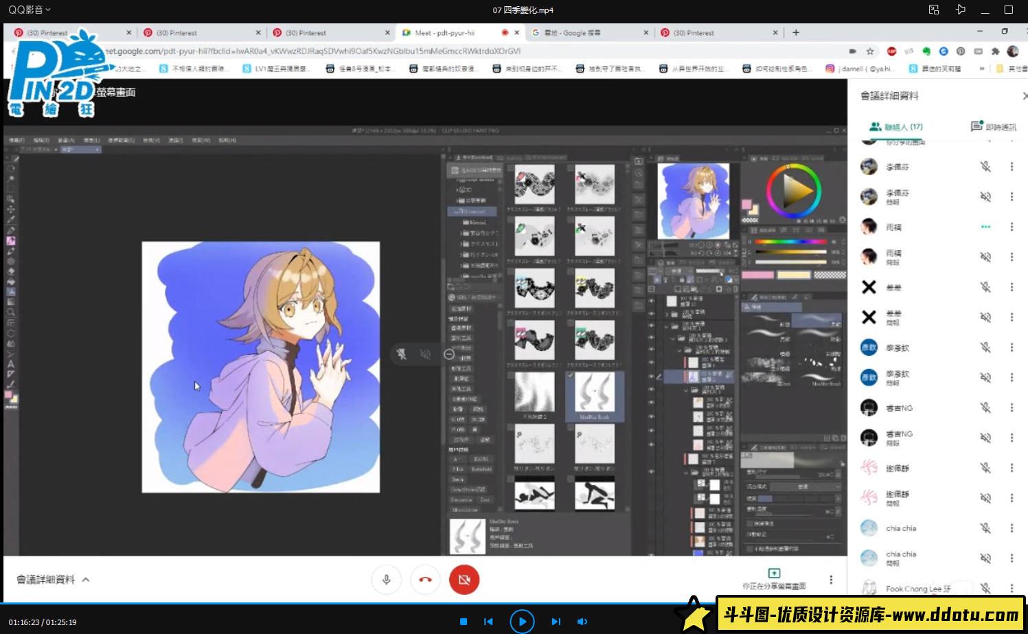This screenshot has width=1028, height=634.
Task: Open the 即時通訊 chat tab
Action: pos(994,127)
